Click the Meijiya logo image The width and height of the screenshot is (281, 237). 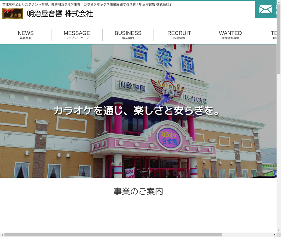click(12, 13)
